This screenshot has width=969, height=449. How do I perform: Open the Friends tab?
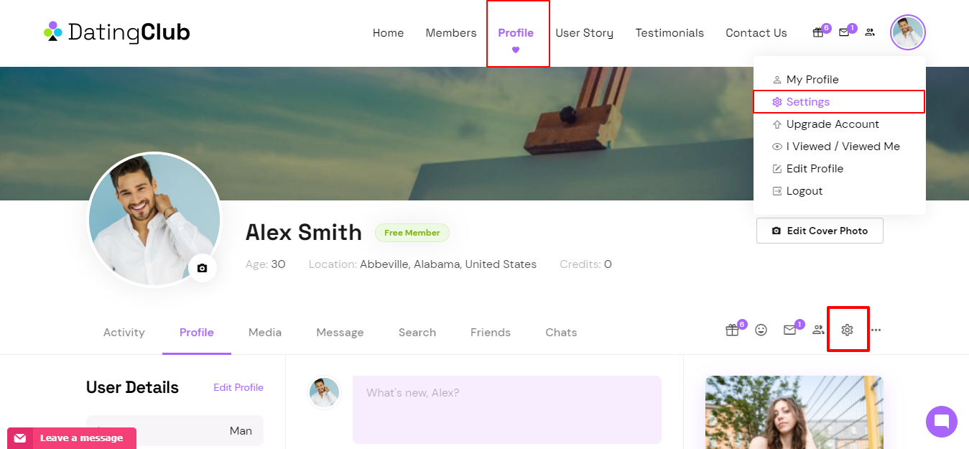491,332
